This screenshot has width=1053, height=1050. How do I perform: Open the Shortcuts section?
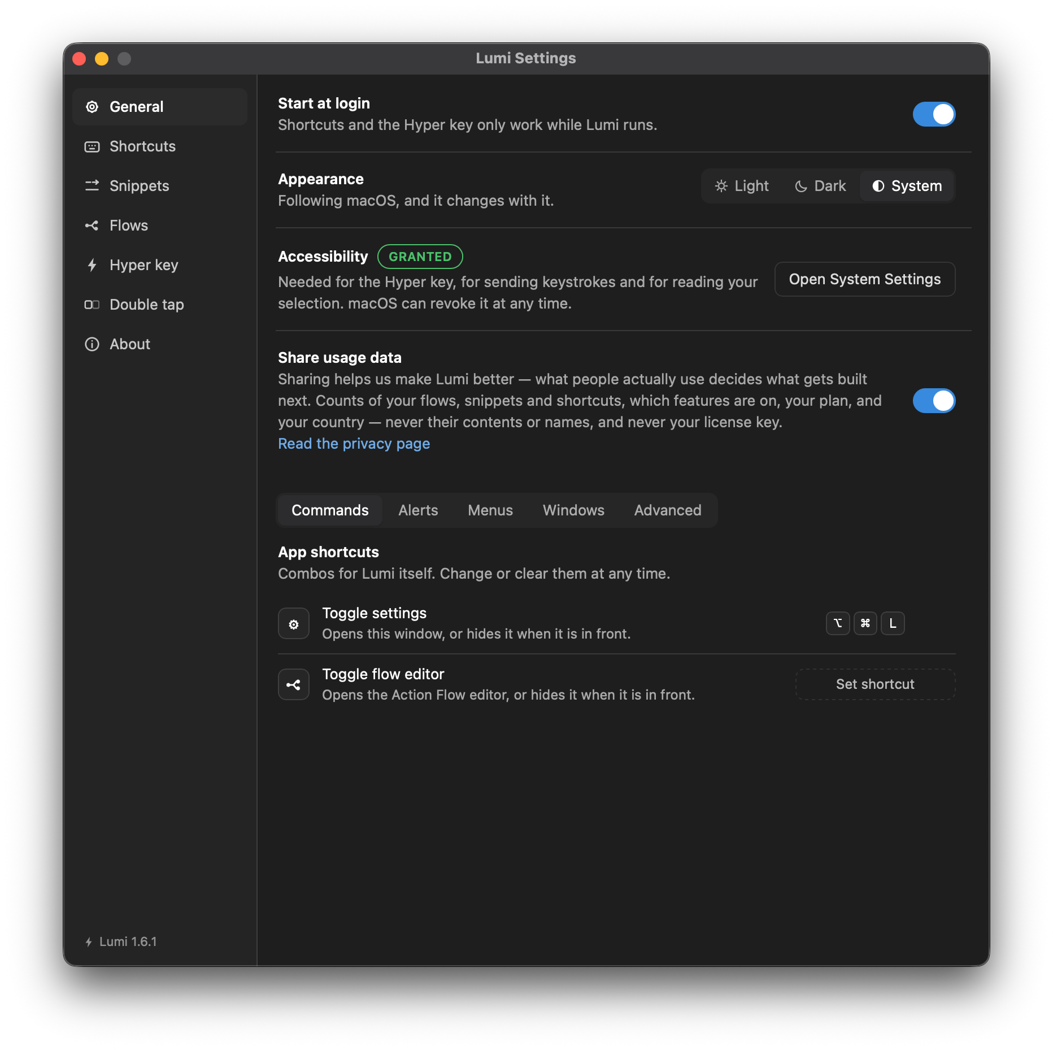160,146
